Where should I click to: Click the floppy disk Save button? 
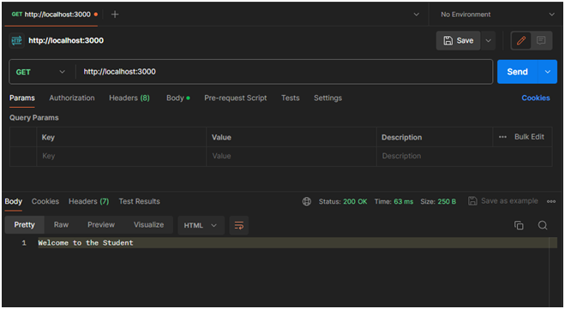pyautogui.click(x=459, y=40)
